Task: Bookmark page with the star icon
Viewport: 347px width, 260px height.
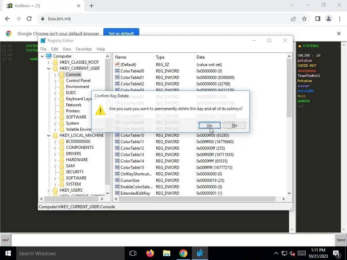Action: pos(304,19)
